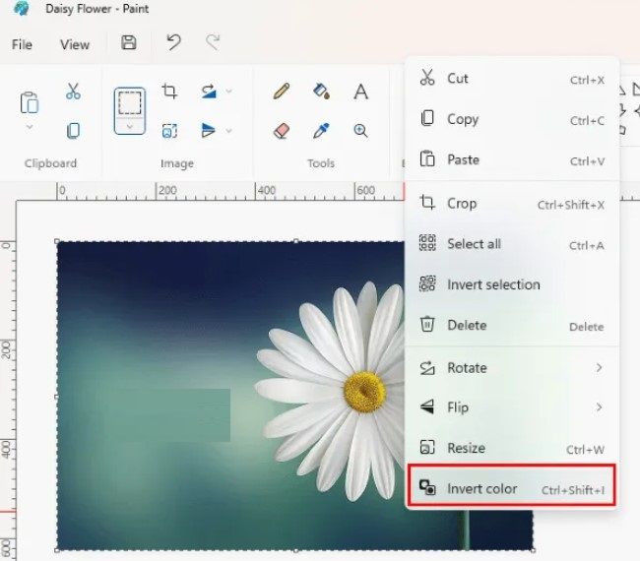Open the Paste dropdown arrow under the clipboard
This screenshot has width=640, height=561.
point(30,127)
